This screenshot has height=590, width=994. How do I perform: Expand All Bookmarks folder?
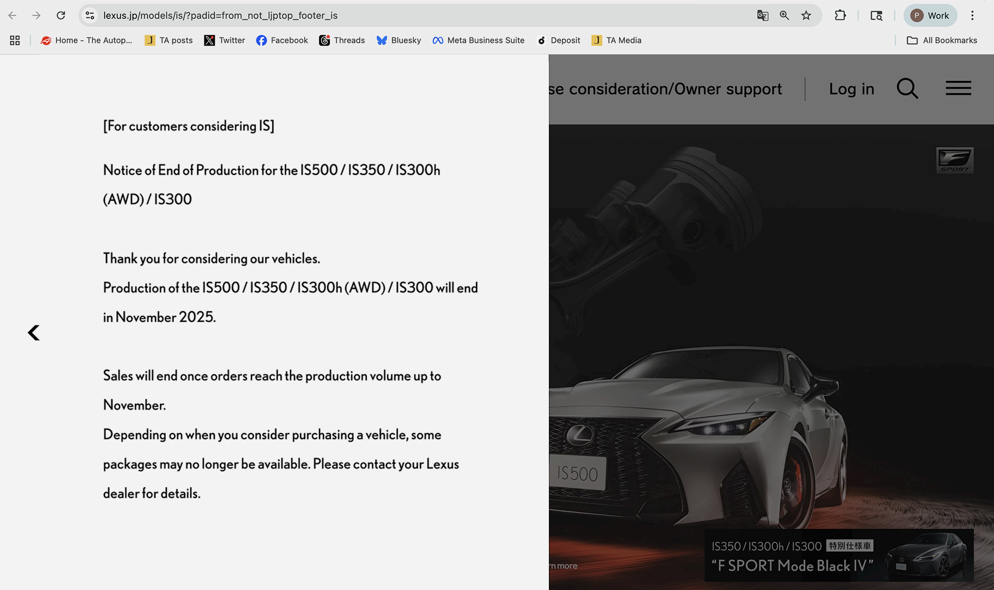(x=942, y=40)
